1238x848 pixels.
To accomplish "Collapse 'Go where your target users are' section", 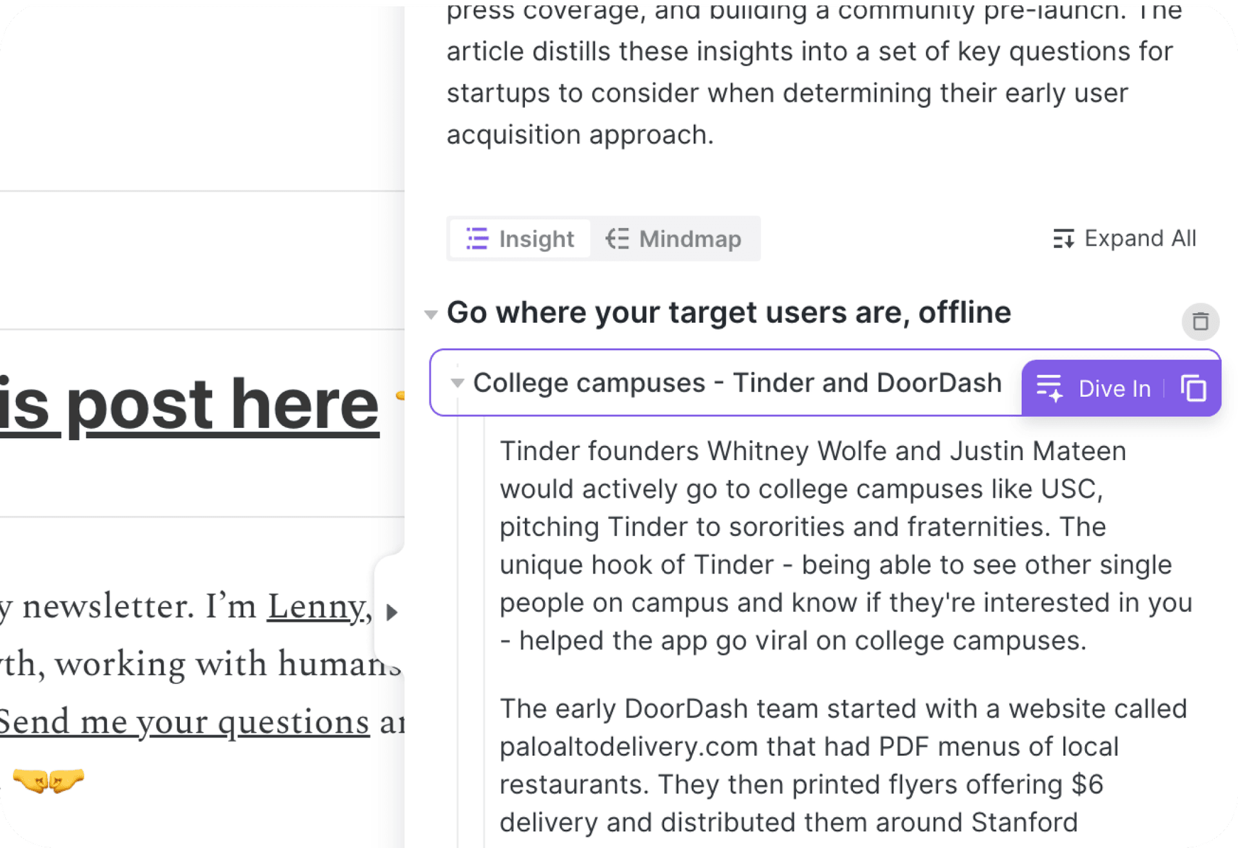I will (431, 314).
